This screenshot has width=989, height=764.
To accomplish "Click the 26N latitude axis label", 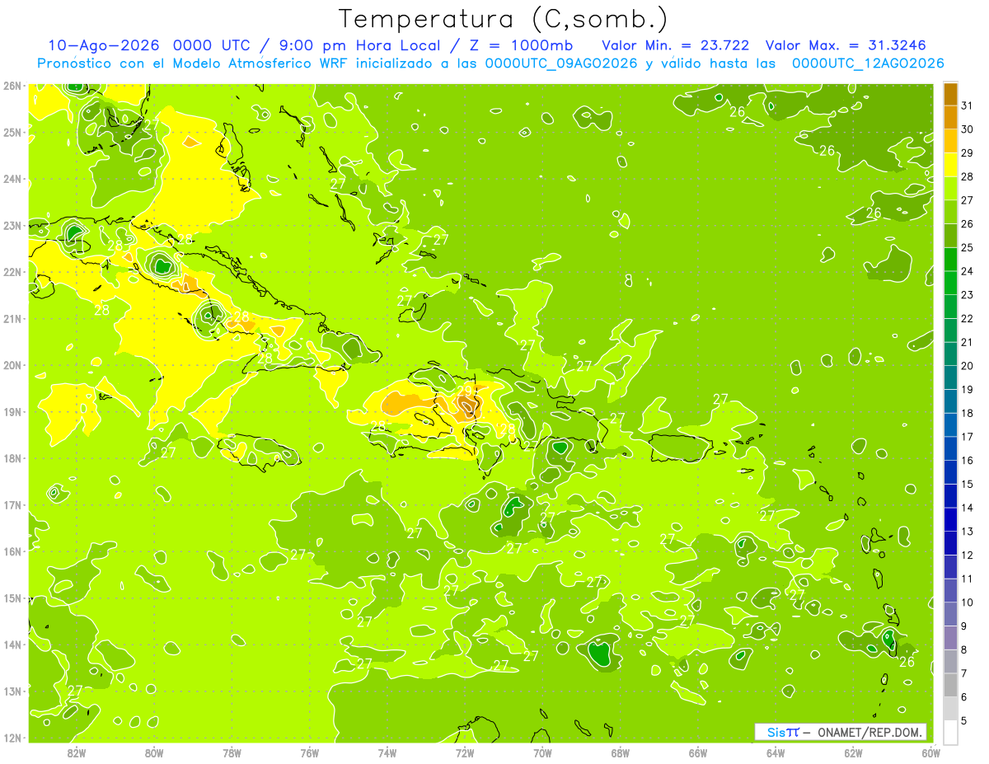I will coord(12,86).
